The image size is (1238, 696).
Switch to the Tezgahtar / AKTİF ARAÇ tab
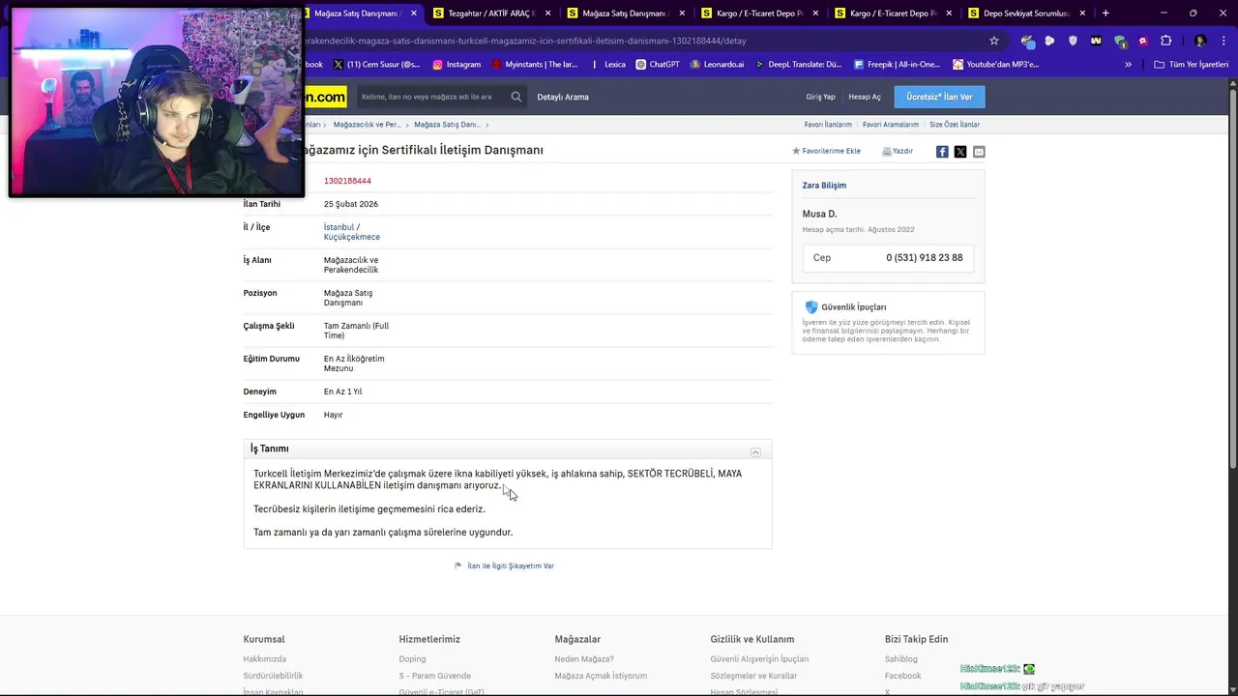pyautogui.click(x=493, y=14)
